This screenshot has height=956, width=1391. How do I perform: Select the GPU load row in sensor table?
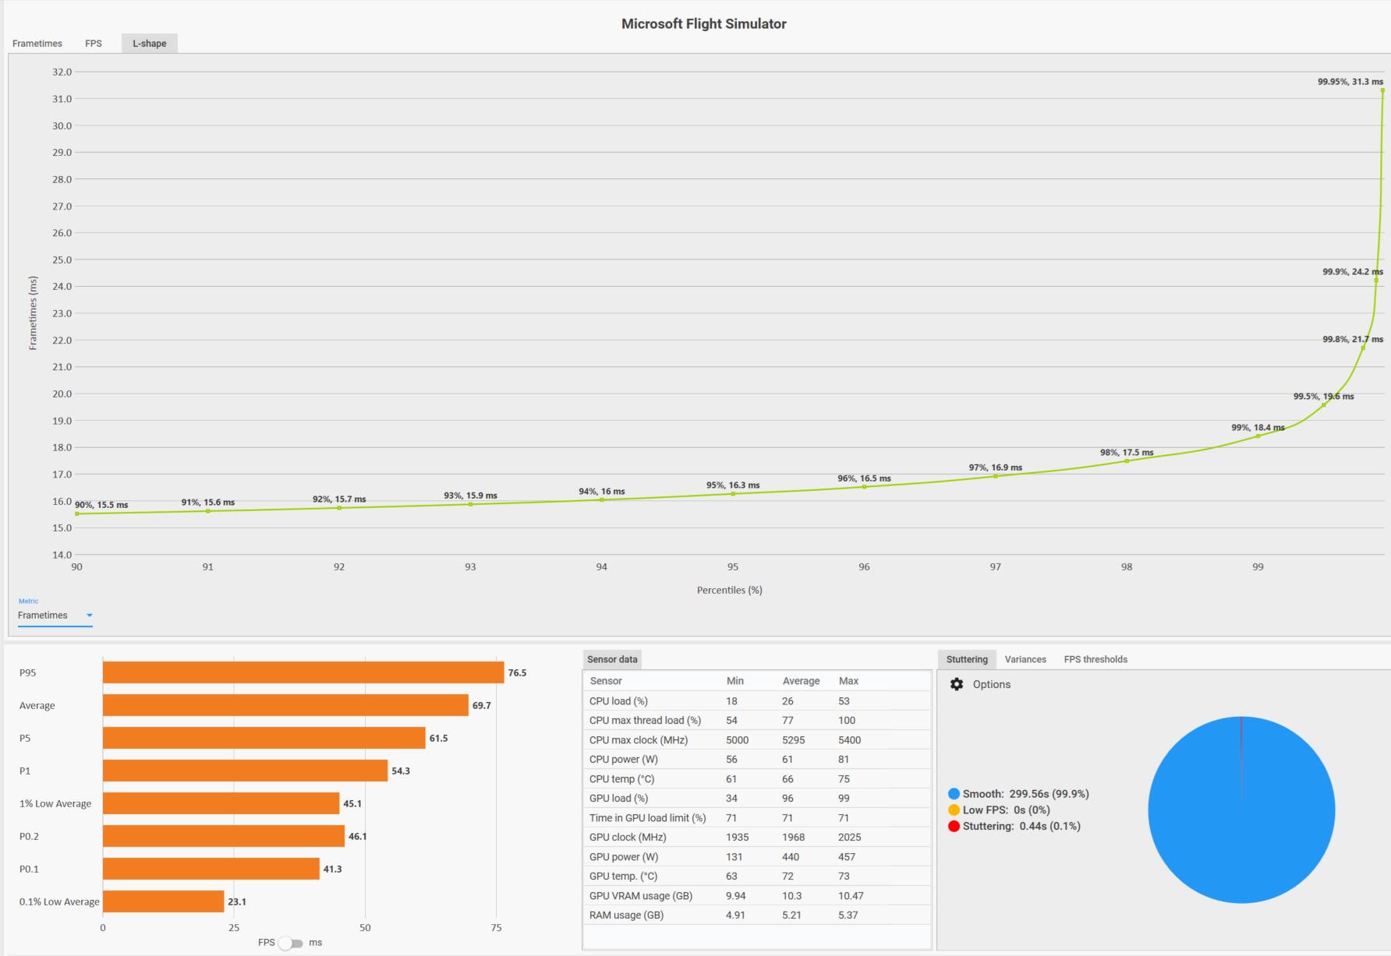tap(757, 798)
